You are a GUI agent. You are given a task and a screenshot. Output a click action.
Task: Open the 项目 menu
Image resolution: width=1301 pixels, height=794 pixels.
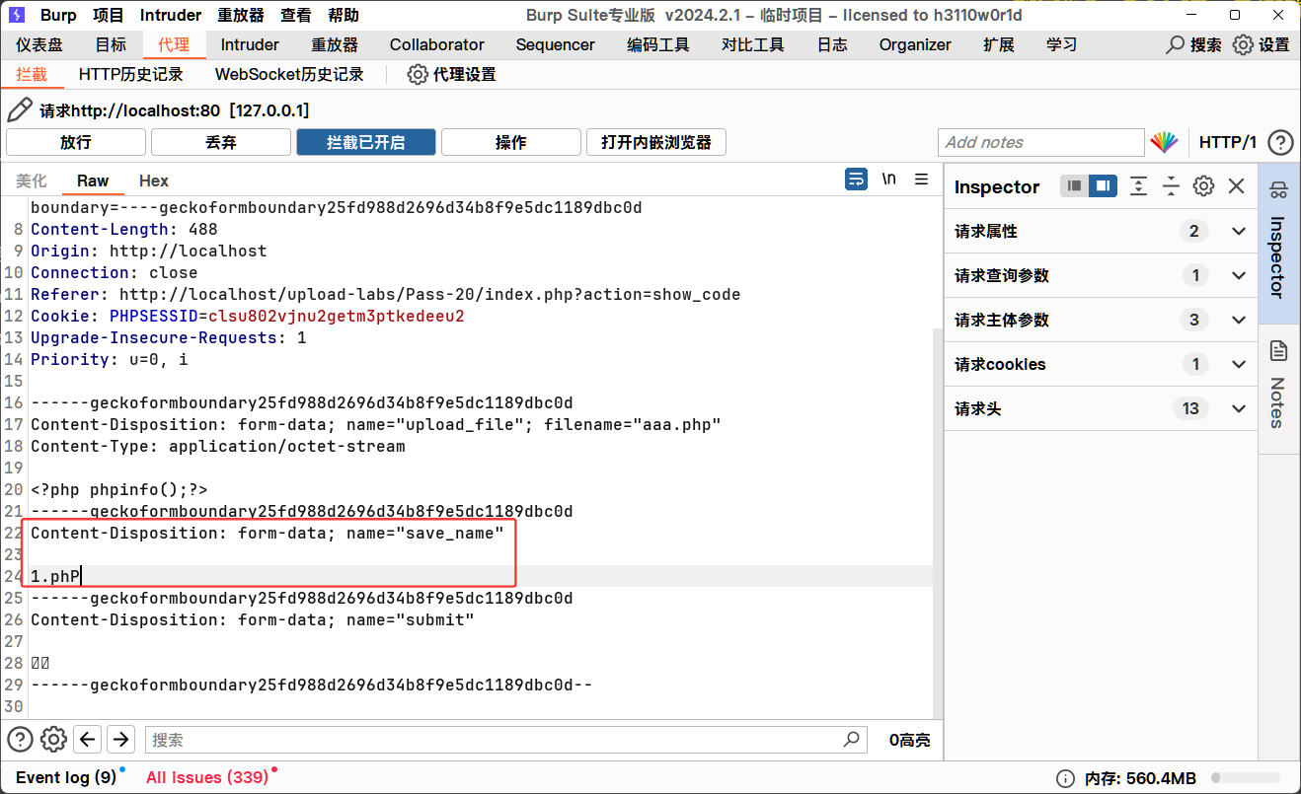(x=109, y=15)
